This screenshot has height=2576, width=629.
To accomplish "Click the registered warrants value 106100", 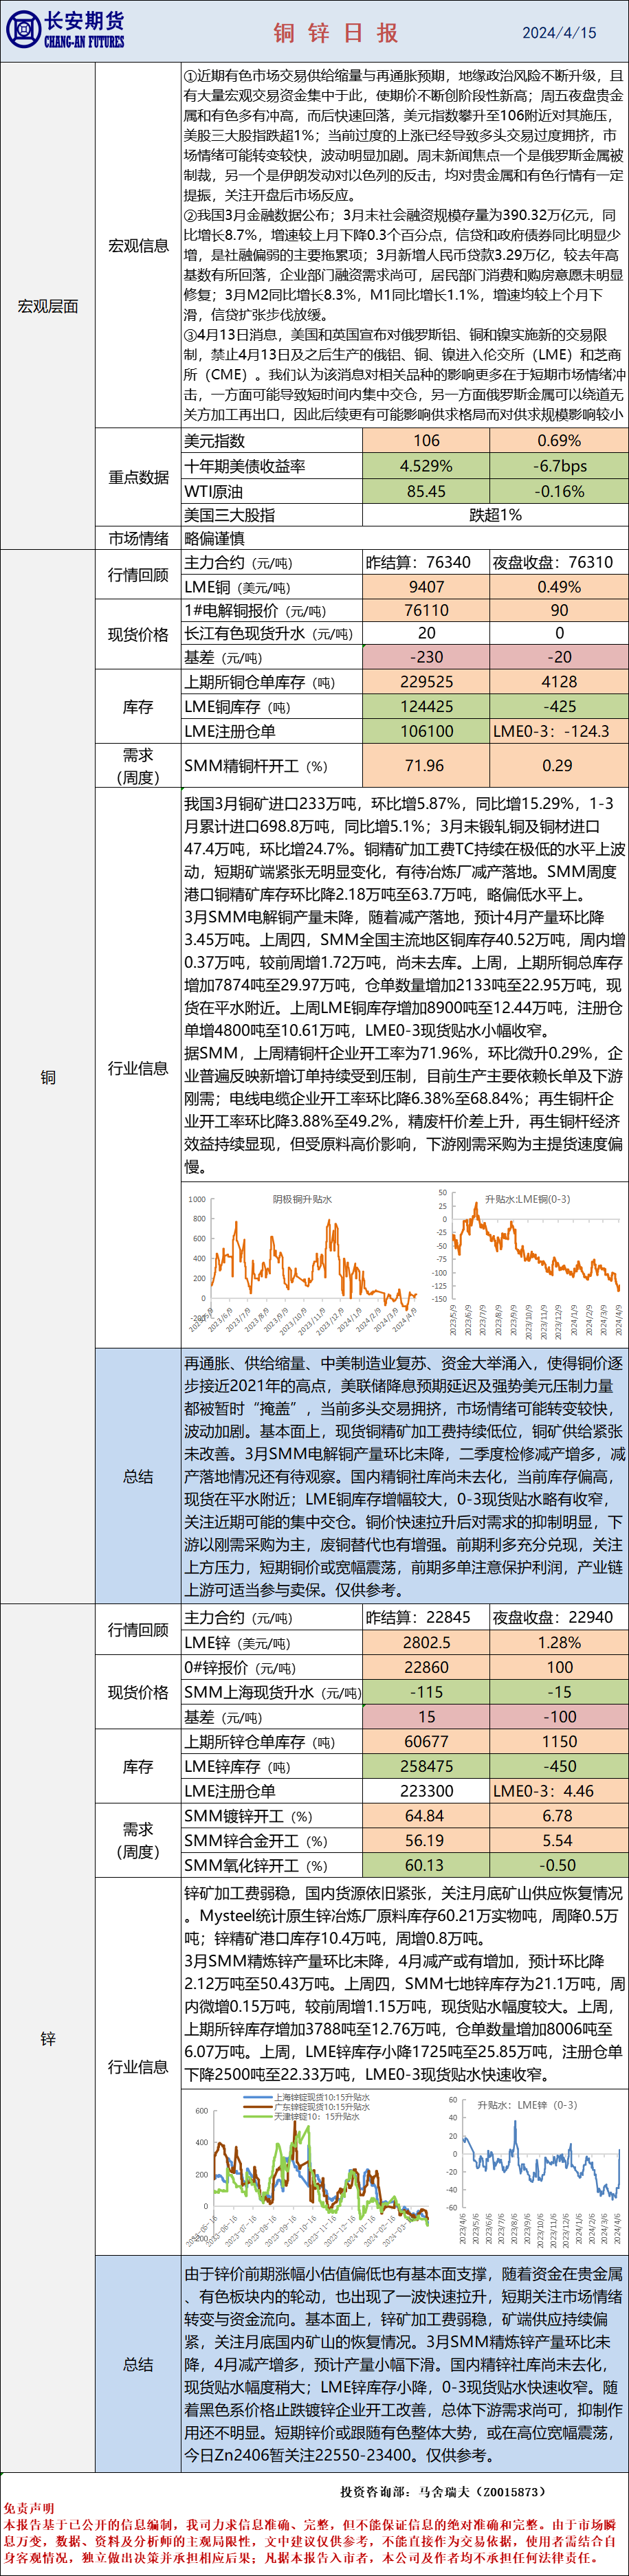I will click(426, 731).
